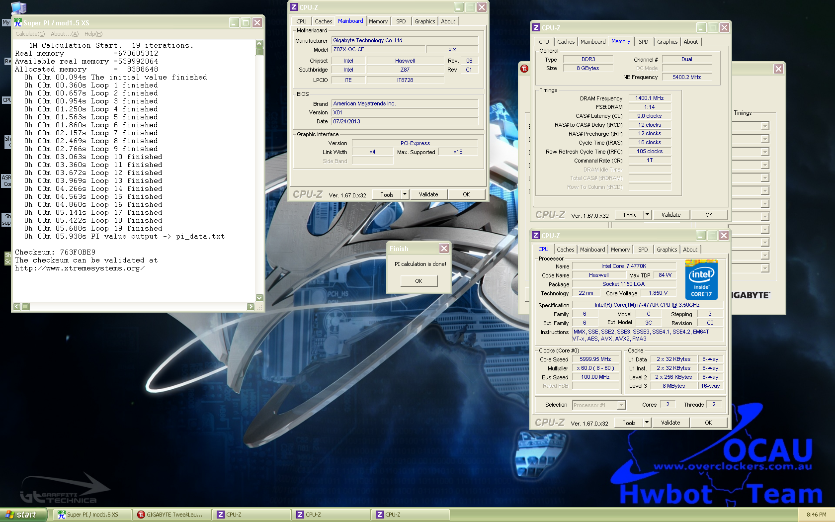This screenshot has width=835, height=522.
Task: Click Tools button in Mainboard CPU-Z window
Action: [x=387, y=195]
